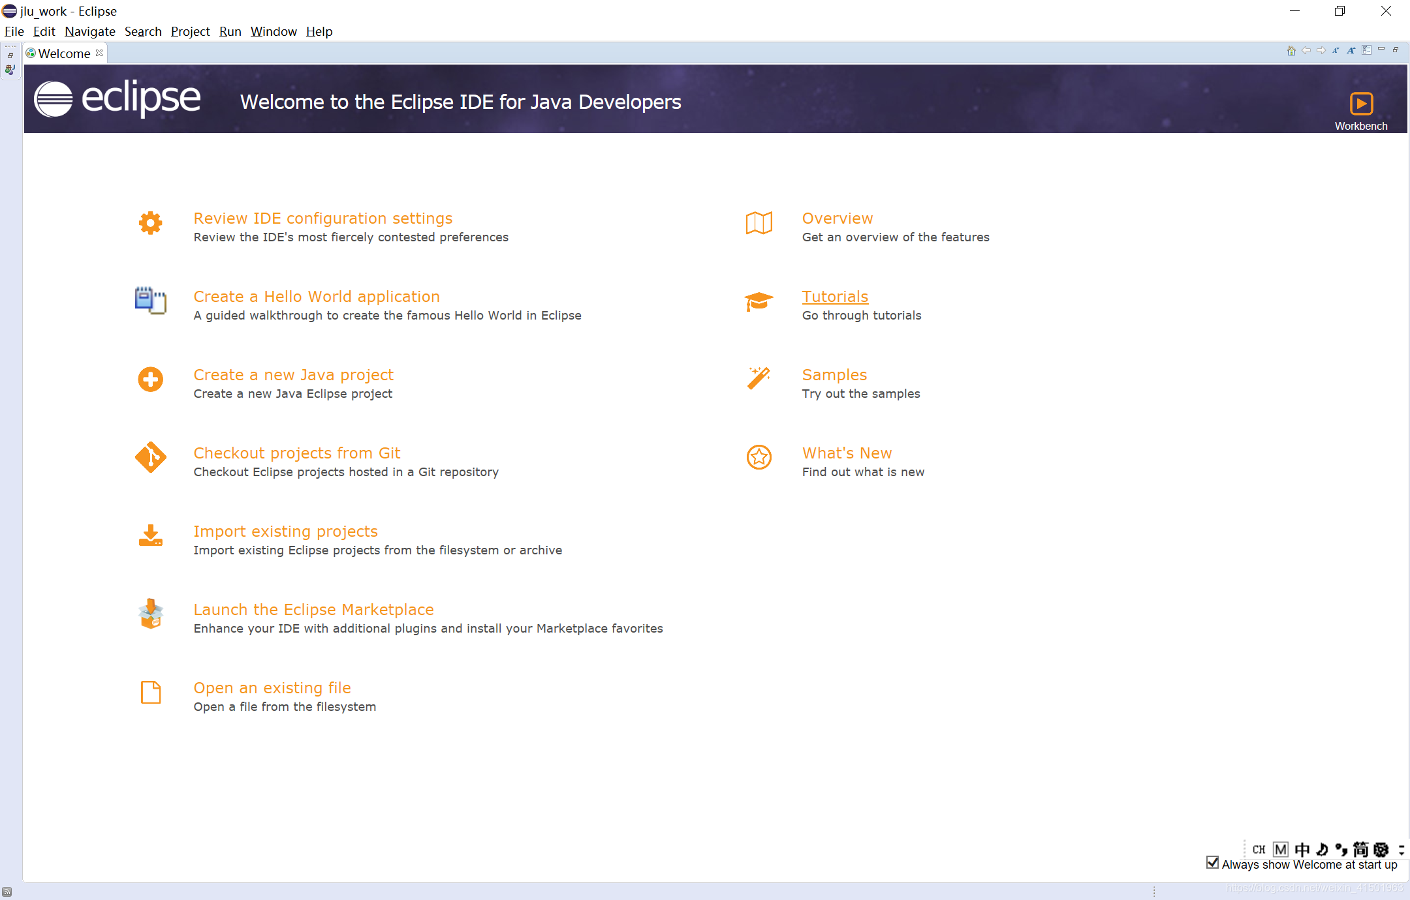Click the 'Welcome to the Eclipse IDE' heading
The width and height of the screenshot is (1410, 900).
click(460, 102)
